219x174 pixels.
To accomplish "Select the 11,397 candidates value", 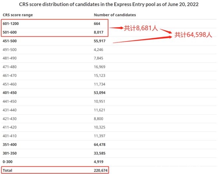I will coord(100,136).
